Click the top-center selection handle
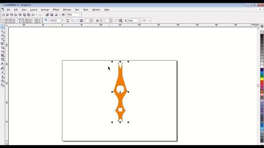The width and height of the screenshot is (264, 148). (120, 62)
